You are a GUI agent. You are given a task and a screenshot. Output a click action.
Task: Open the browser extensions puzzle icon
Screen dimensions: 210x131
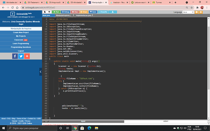pyautogui.click(x=197, y=8)
